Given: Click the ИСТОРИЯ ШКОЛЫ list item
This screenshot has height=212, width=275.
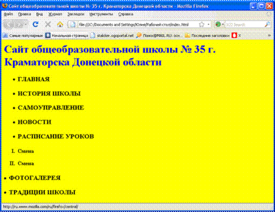Looking at the screenshot, I should click(x=49, y=93).
